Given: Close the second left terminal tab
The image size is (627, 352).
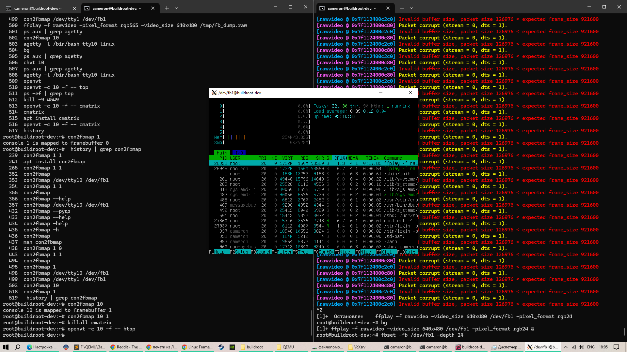Looking at the screenshot, I should pyautogui.click(x=153, y=8).
